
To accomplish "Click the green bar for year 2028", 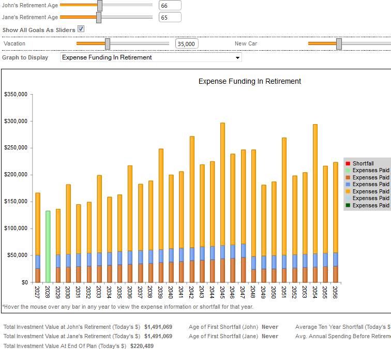I will (x=48, y=247).
